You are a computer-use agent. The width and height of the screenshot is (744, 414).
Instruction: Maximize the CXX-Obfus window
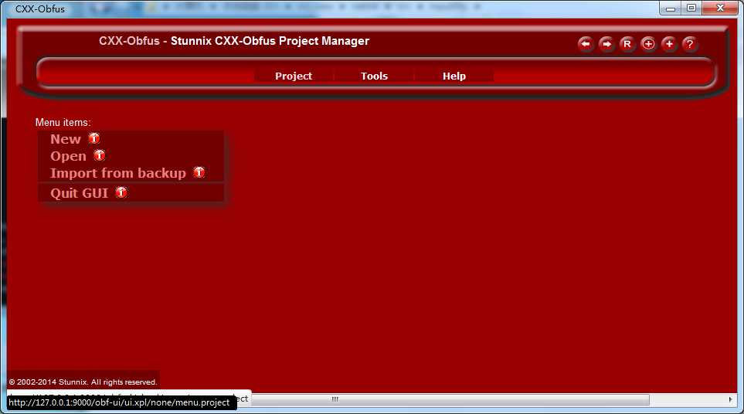coord(691,8)
